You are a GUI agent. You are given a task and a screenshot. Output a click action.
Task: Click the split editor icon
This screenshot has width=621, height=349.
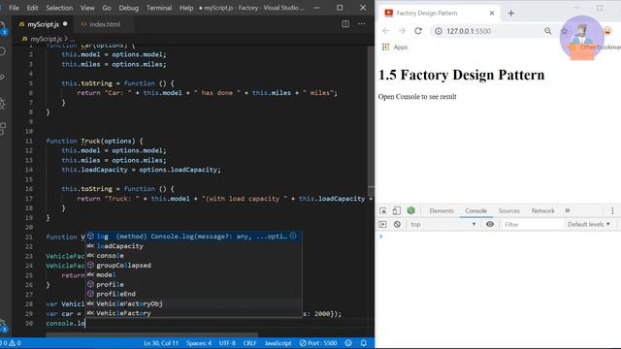[345, 24]
